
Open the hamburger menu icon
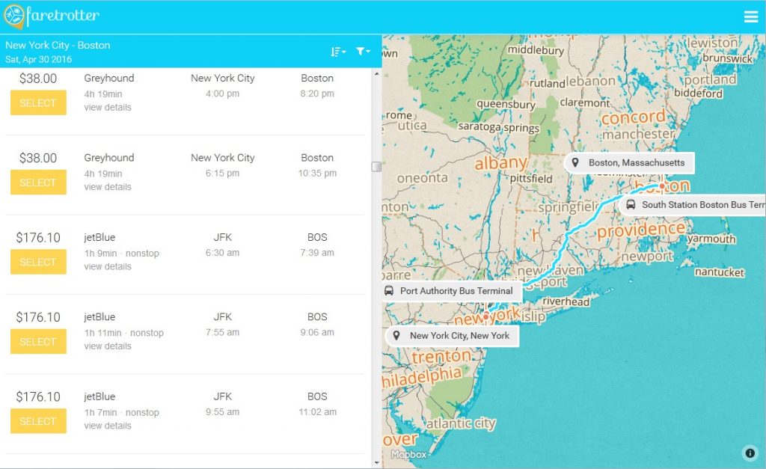click(751, 16)
